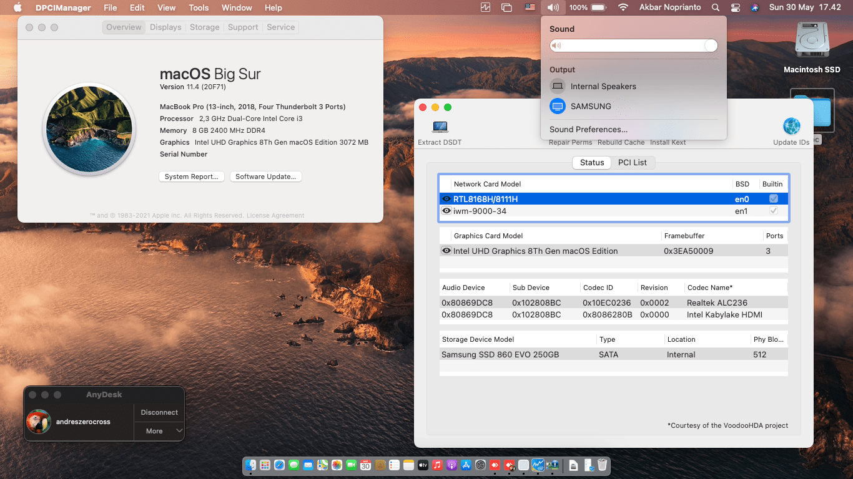This screenshot has width=853, height=479.
Task: Open Messages from the dock
Action: tap(293, 465)
